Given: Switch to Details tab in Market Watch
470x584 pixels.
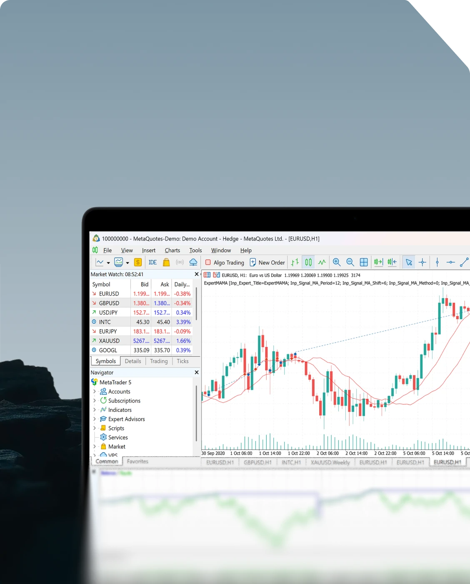Looking at the screenshot, I should (133, 361).
